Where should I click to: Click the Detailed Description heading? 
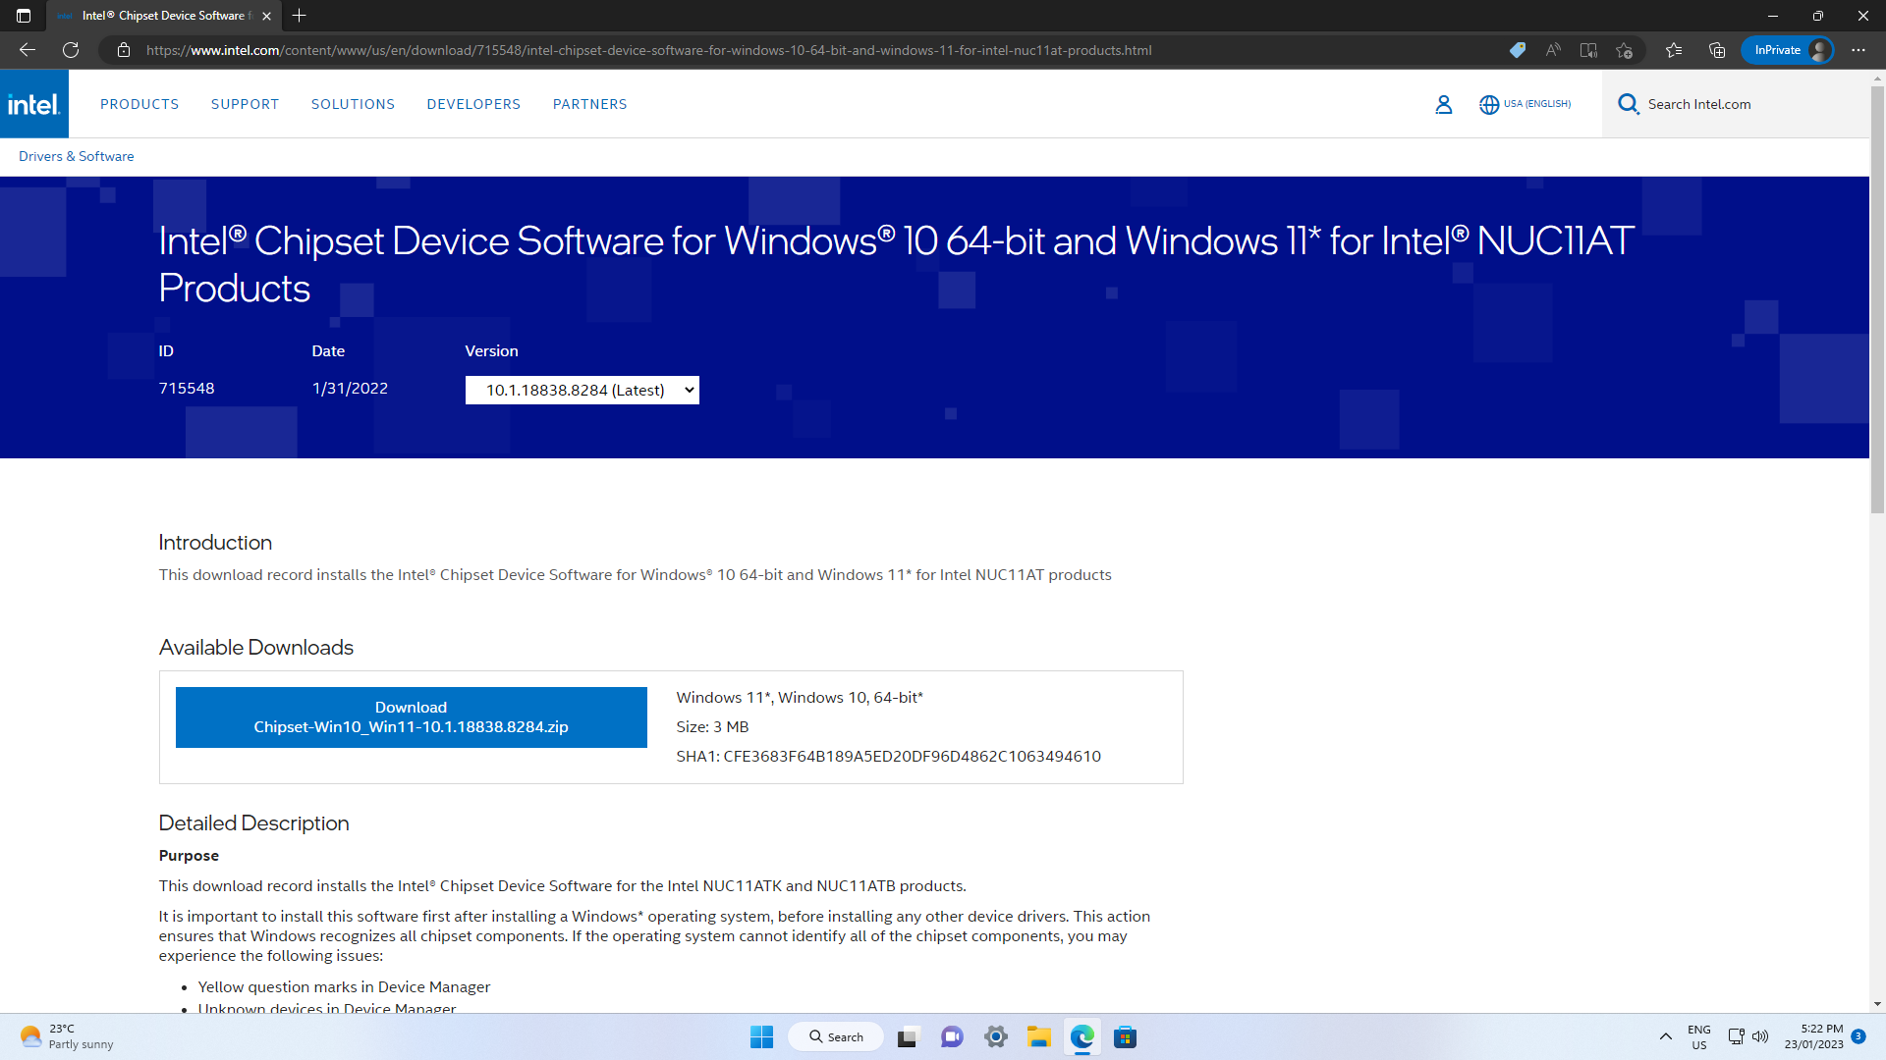253,823
